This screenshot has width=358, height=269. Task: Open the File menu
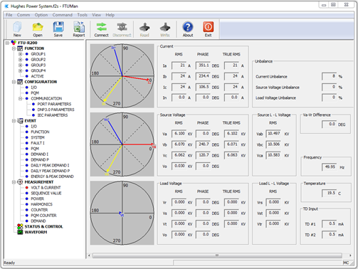pos(9,15)
